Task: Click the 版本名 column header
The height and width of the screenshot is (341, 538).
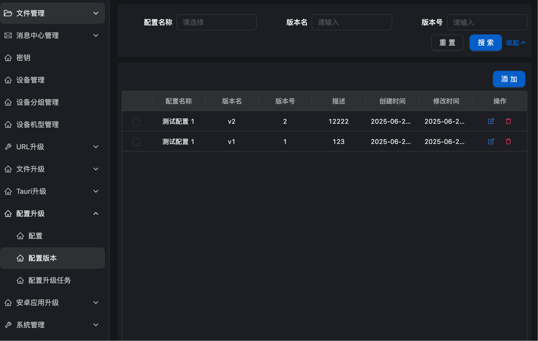Action: (232, 101)
